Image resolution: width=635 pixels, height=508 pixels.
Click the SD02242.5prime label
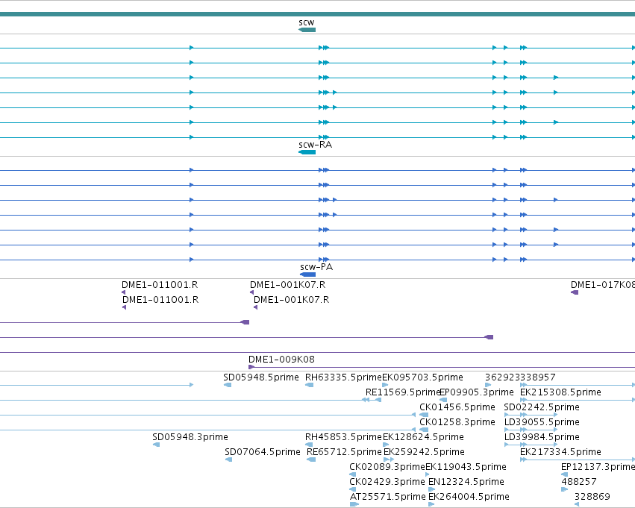click(x=542, y=407)
